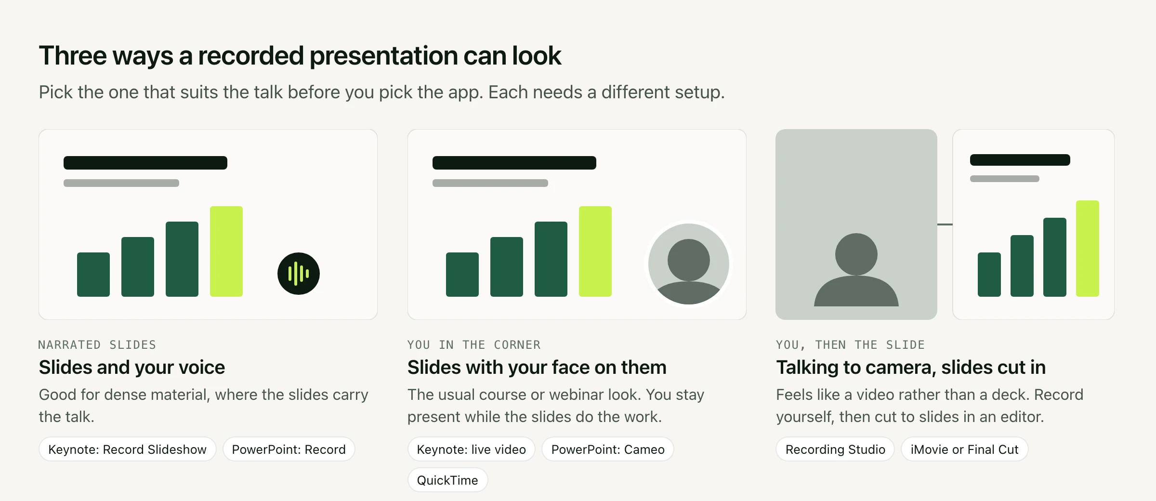Click the Keynote: Record Slideshow chip
The width and height of the screenshot is (1156, 501).
coord(128,449)
